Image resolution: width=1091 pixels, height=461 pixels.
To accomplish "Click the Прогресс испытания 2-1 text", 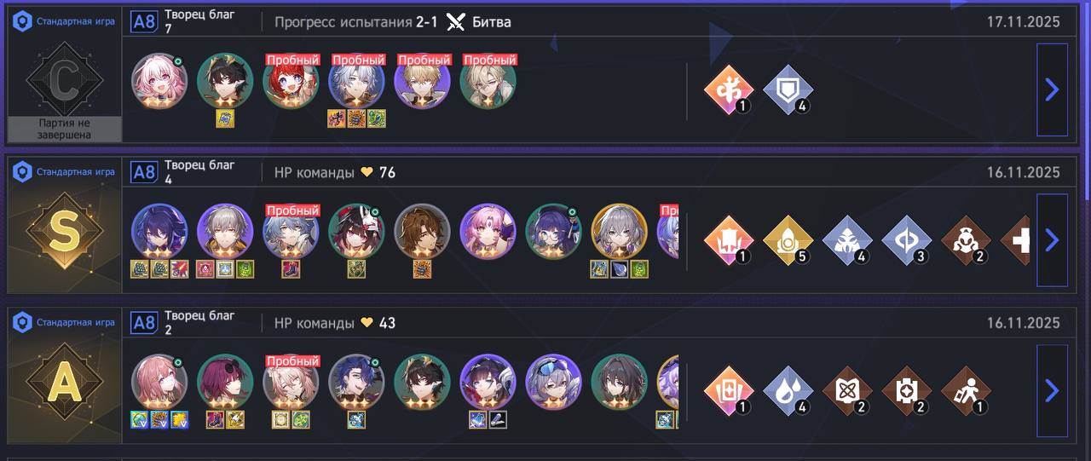I will pos(356,22).
